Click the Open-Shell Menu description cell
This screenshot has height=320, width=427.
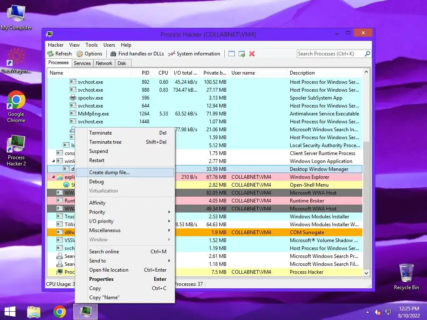coord(309,185)
